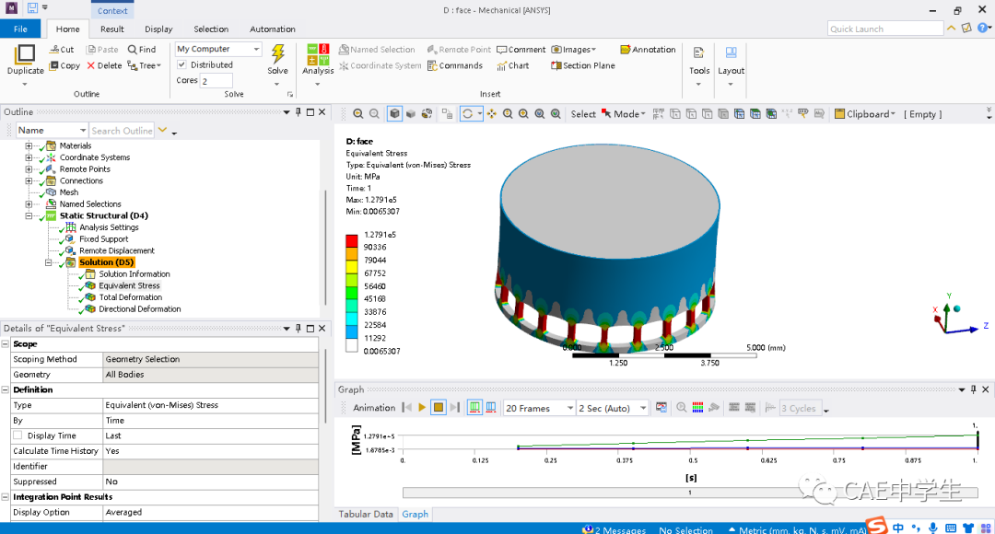Open the Clipboard dropdown
This screenshot has width=995, height=534.
coord(865,114)
